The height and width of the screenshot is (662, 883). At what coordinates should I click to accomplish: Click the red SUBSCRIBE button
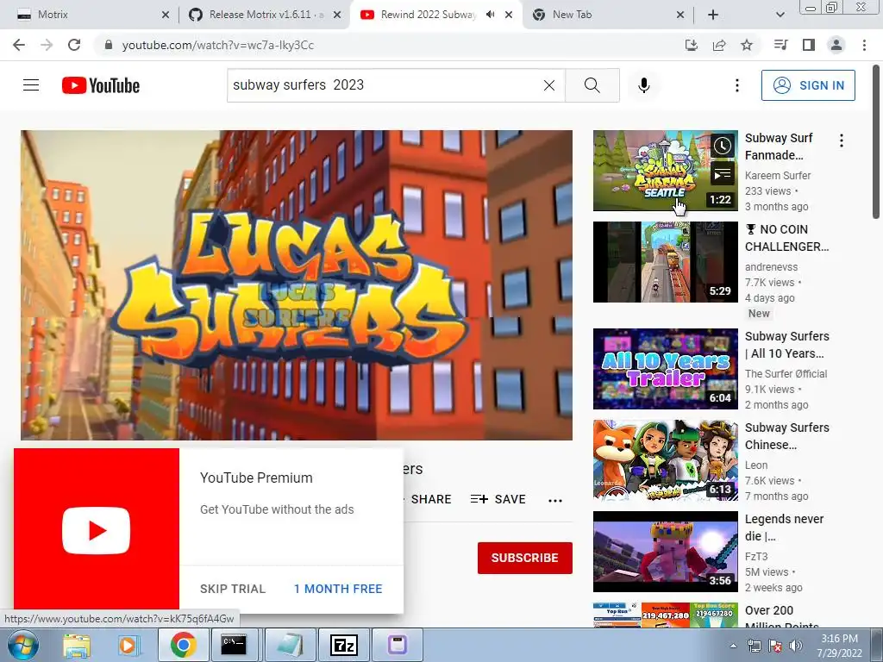pos(525,558)
